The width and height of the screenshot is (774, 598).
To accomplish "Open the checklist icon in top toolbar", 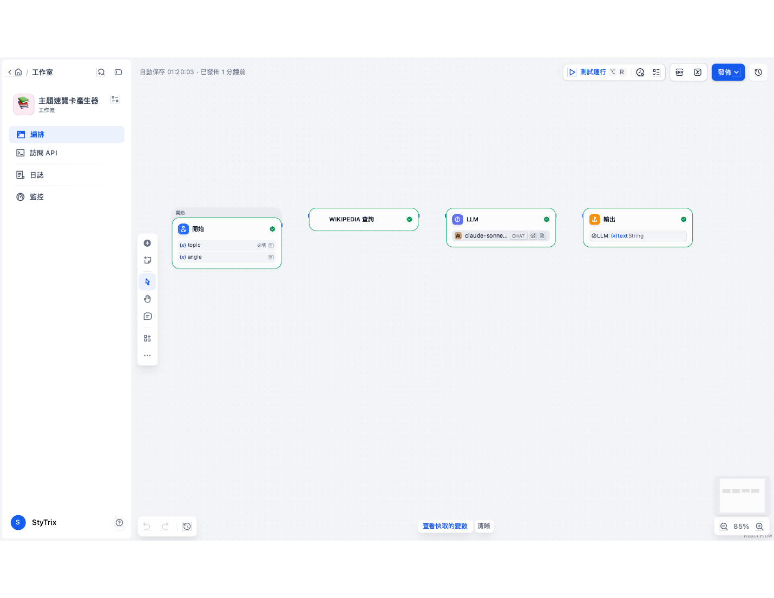I will [x=656, y=72].
